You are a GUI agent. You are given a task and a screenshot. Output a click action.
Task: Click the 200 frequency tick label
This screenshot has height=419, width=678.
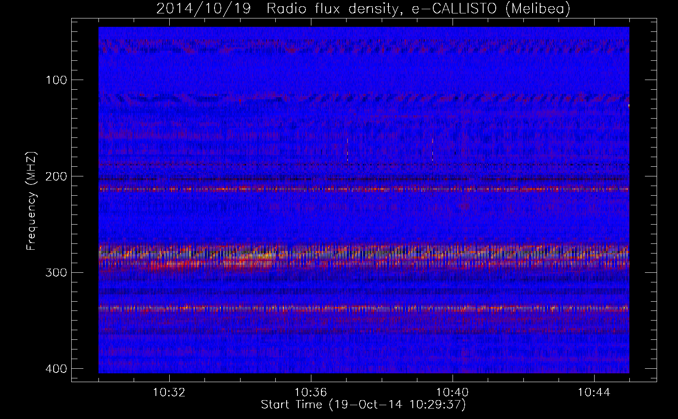(56, 176)
